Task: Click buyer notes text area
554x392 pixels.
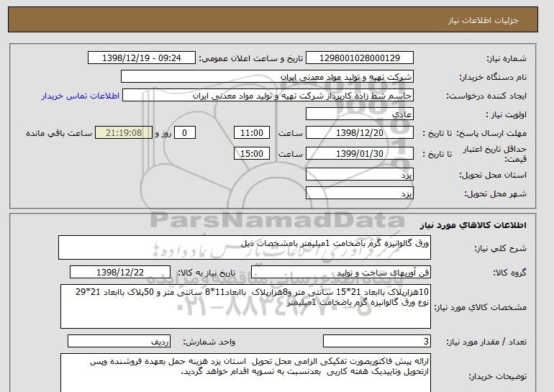Action: [x=245, y=373]
